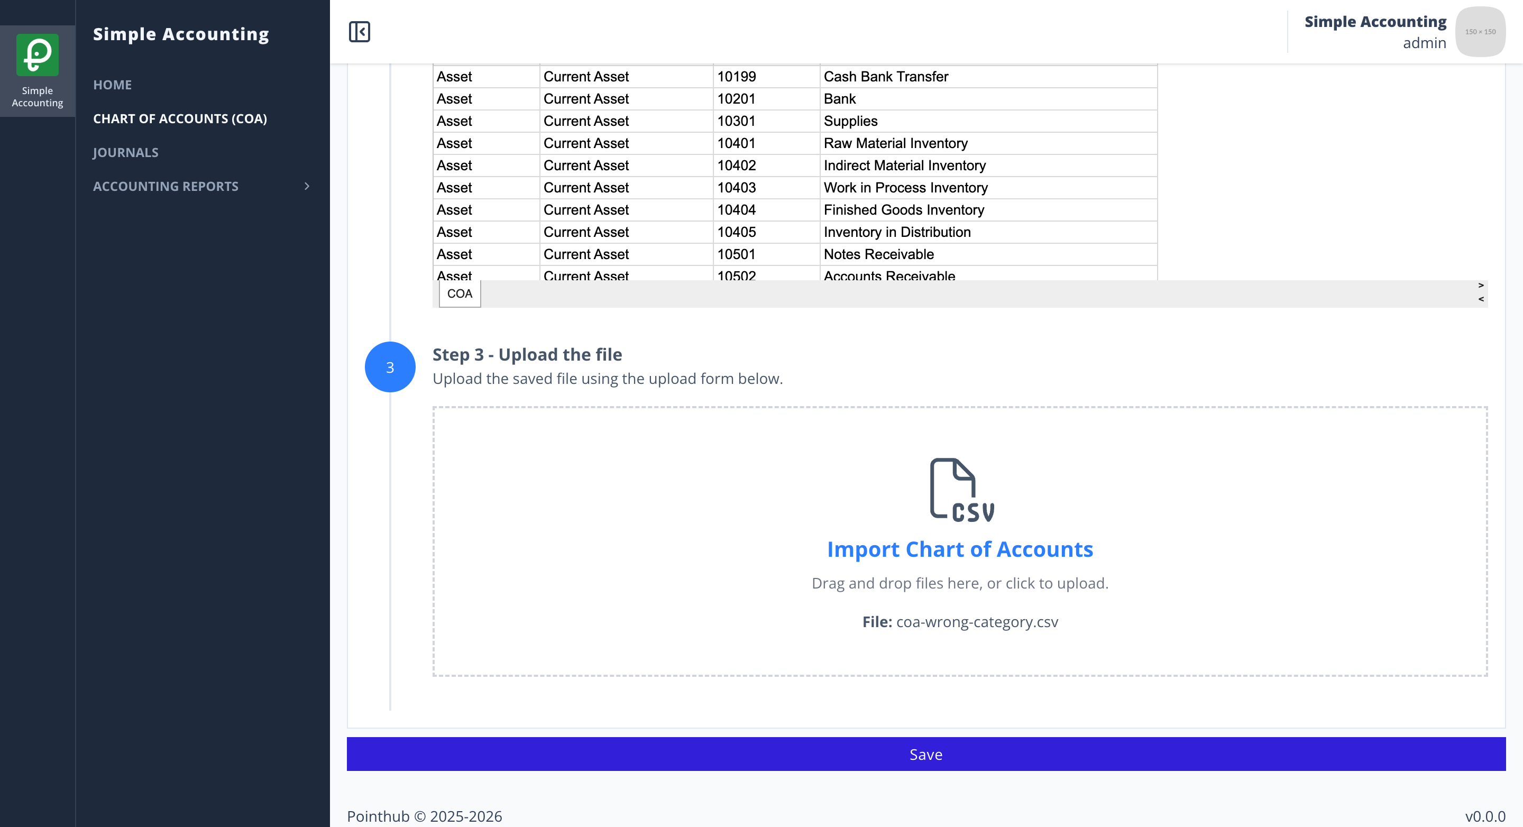This screenshot has height=827, width=1523.
Task: Select the cell with code 10201
Action: point(766,99)
